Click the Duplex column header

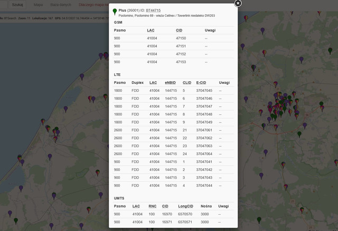137,83
